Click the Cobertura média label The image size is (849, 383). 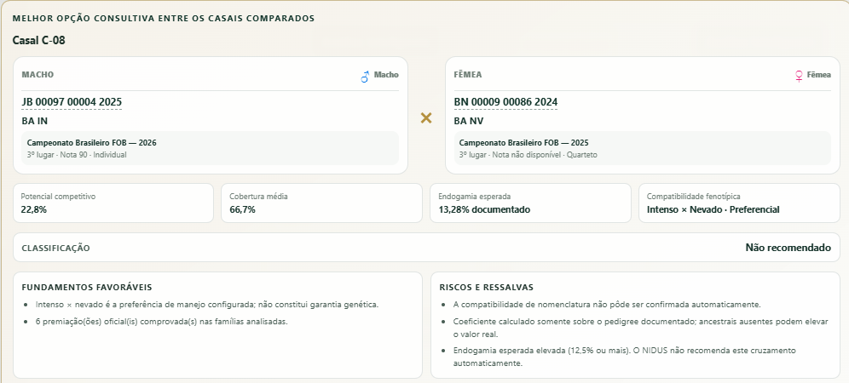(x=258, y=197)
